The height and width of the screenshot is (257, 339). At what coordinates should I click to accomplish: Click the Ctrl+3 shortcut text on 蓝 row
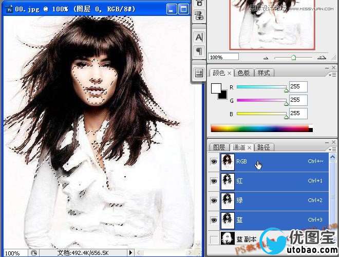click(x=315, y=220)
